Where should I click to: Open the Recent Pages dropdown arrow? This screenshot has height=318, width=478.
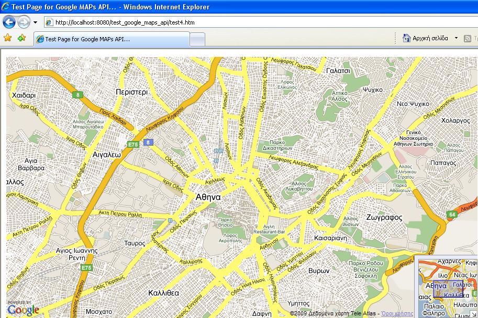click(x=36, y=22)
